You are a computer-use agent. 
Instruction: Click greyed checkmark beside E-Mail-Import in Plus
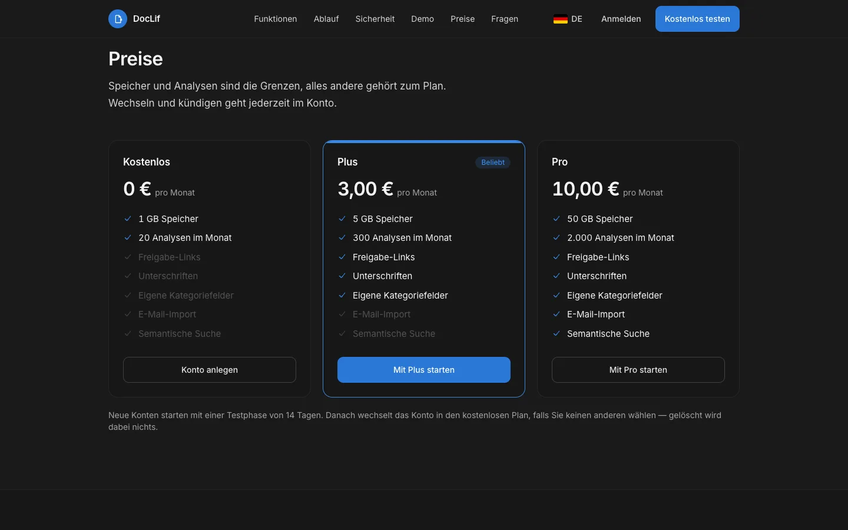[x=342, y=314]
